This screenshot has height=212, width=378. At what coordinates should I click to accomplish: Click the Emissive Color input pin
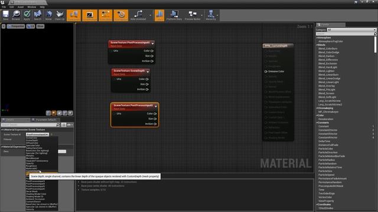[266, 71]
